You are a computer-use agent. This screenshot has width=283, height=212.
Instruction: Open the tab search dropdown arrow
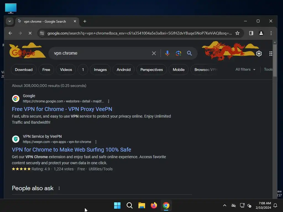tap(10, 22)
